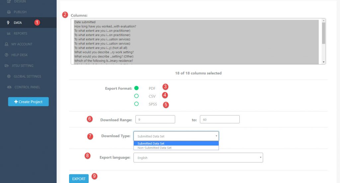Image resolution: width=340 pixels, height=183 pixels.
Task: Click the Reports chart icon
Action: (x=9, y=33)
